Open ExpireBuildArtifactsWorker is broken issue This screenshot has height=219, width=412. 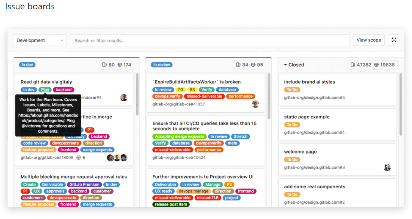pos(196,82)
